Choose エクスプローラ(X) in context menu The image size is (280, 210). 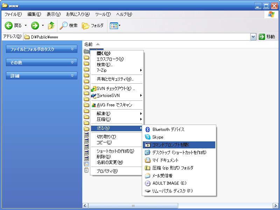[117, 59]
